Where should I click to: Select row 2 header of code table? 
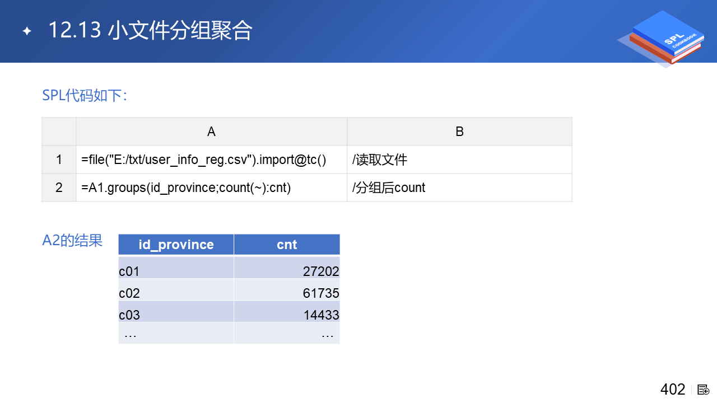59,188
